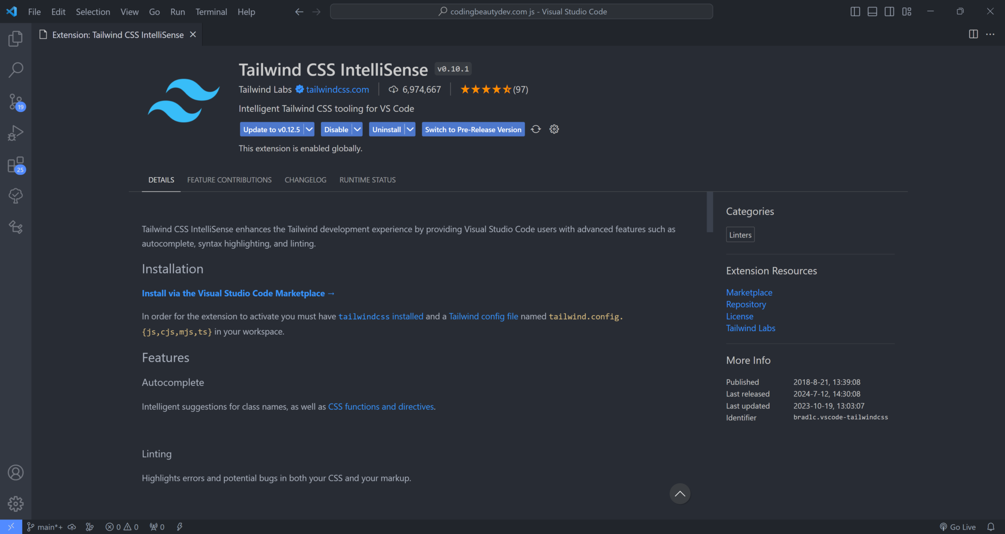Click the publish/sync cloud icon in status bar
Viewport: 1005px width, 534px height.
tap(72, 527)
